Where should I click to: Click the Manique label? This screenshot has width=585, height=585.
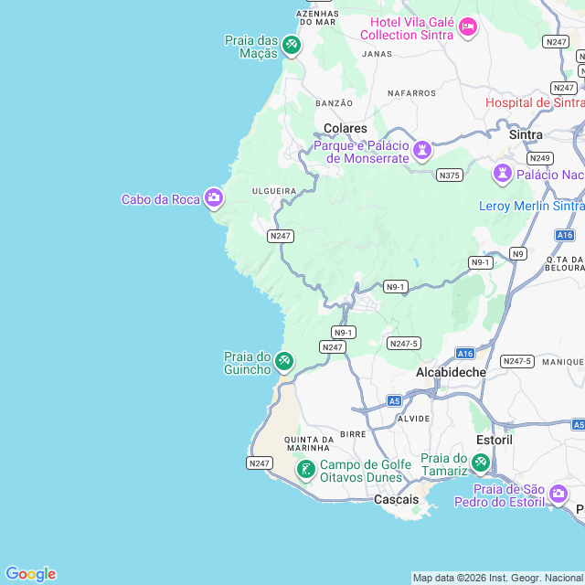(x=563, y=362)
